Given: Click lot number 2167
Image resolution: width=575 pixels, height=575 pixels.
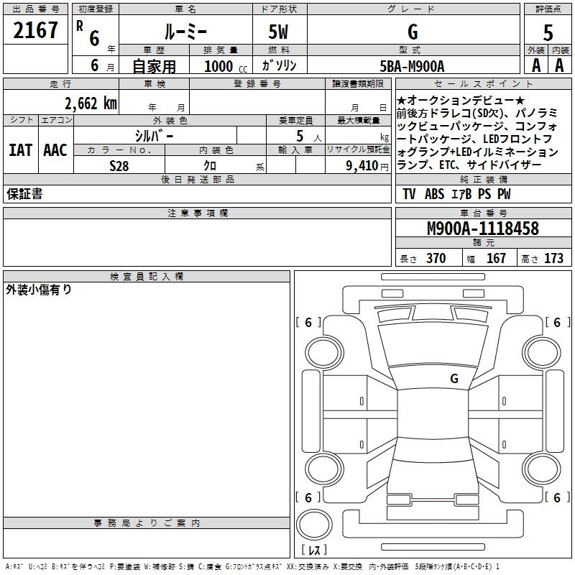Looking at the screenshot, I should (35, 30).
